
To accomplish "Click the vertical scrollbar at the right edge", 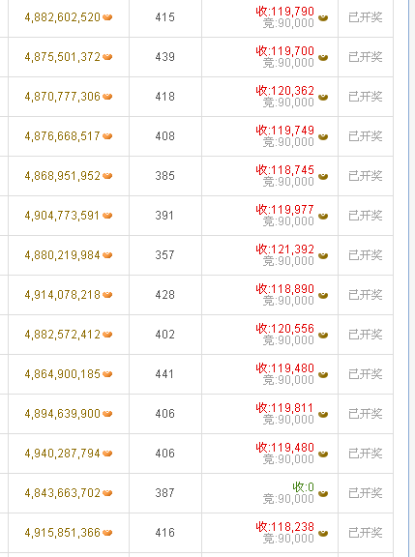I will [411, 278].
